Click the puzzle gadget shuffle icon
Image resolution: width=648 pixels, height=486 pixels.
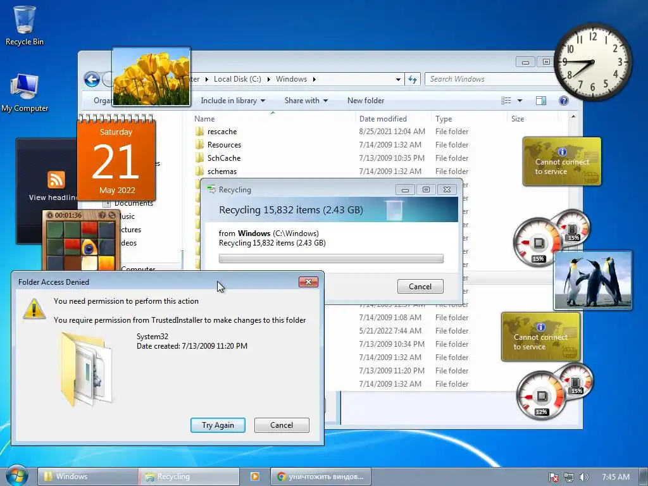[x=111, y=215]
